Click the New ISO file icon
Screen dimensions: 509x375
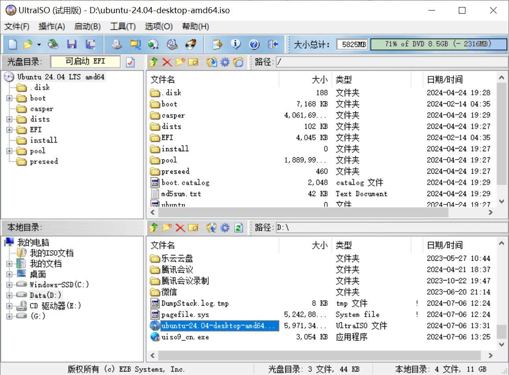[12, 44]
